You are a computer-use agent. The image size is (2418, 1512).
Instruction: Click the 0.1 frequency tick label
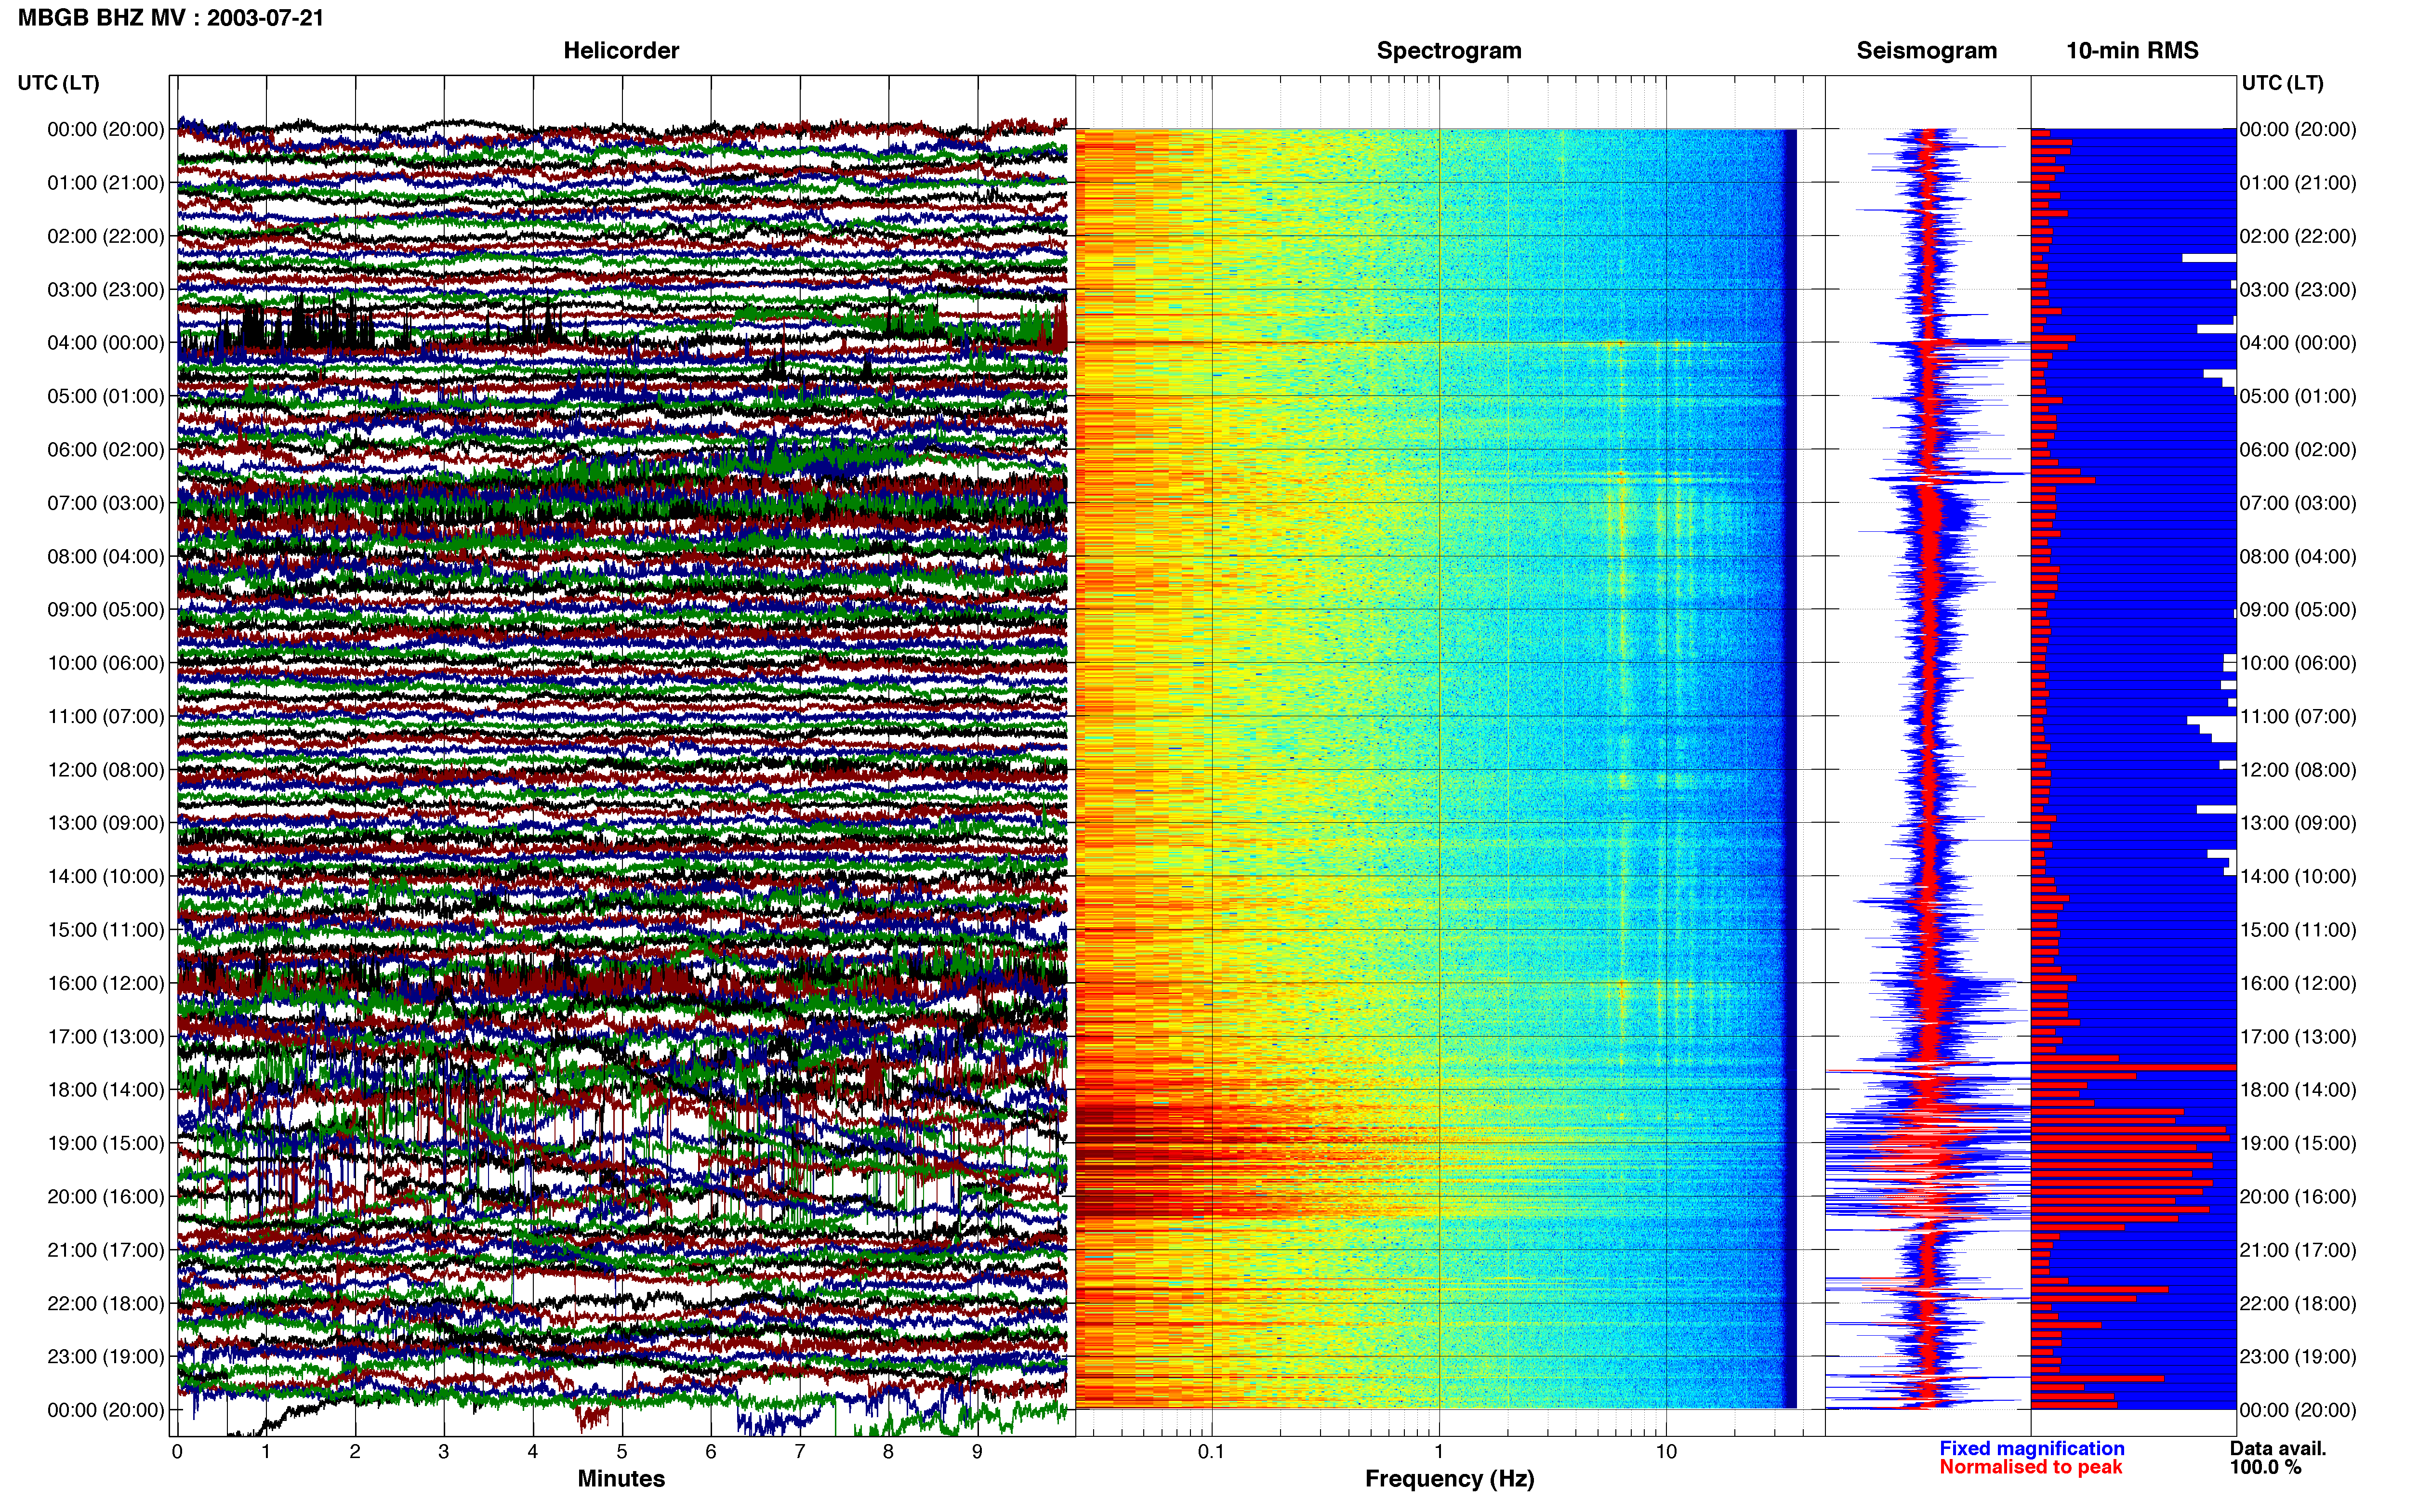(x=1211, y=1451)
